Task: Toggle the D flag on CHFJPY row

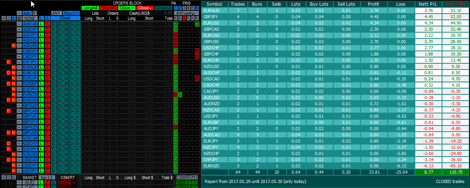Action: (9, 62)
